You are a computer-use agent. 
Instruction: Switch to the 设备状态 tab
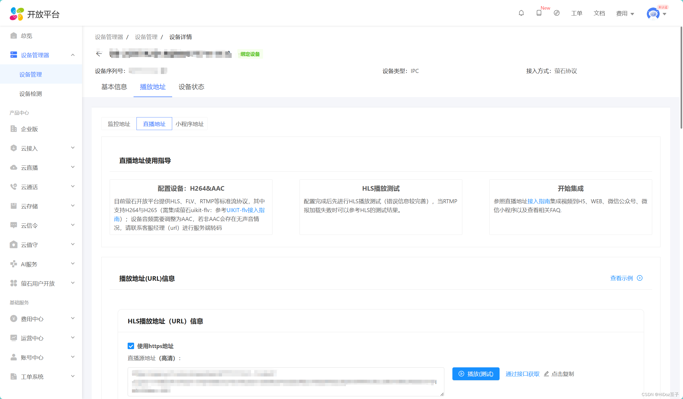[191, 87]
